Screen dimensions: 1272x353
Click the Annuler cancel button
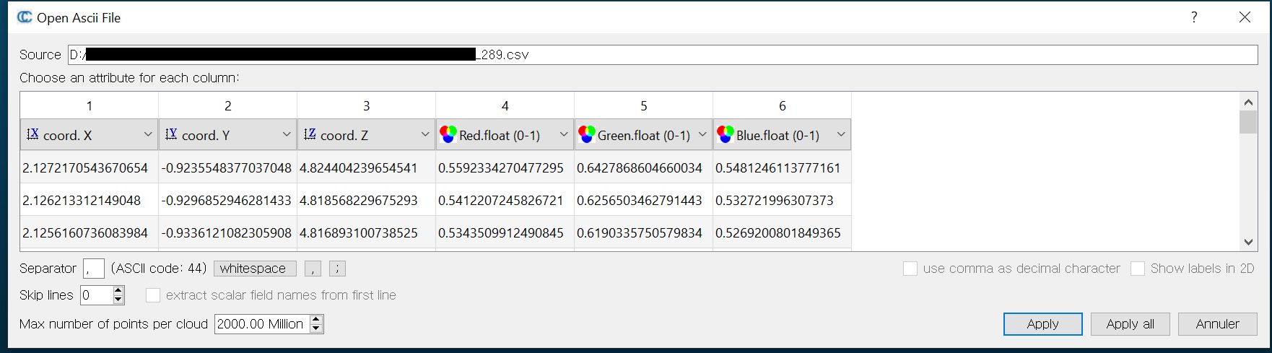(x=1217, y=324)
